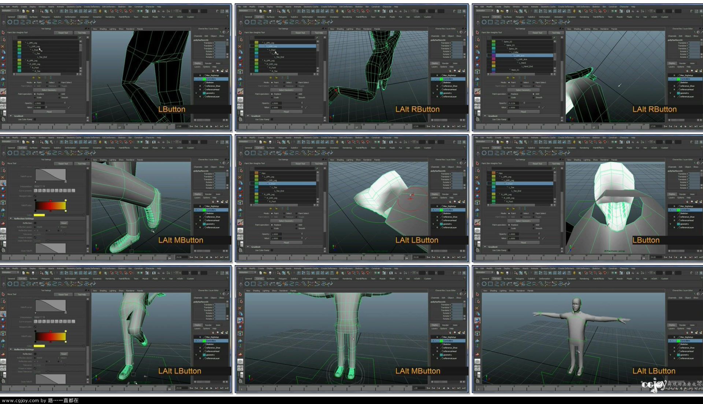
Task: Toggle geometry layer V visibility in T-pose window
Action: tap(670, 355)
